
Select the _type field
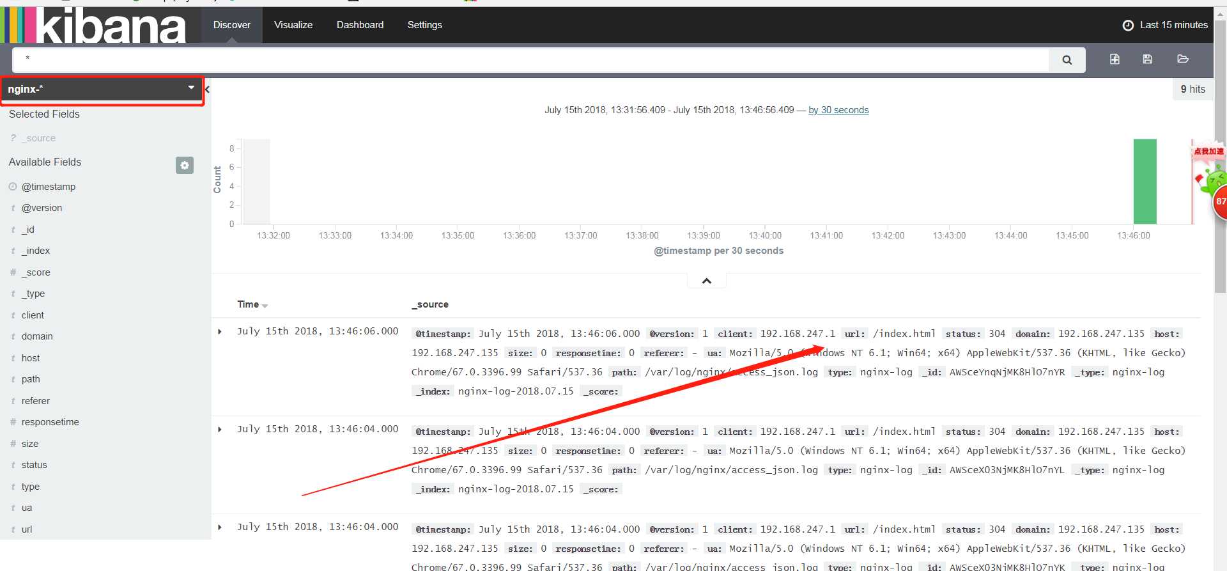pos(33,293)
